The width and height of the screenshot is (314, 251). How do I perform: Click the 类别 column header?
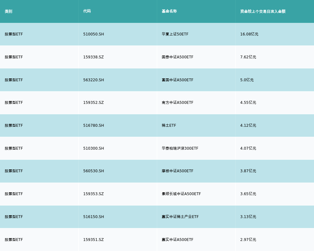coord(8,11)
